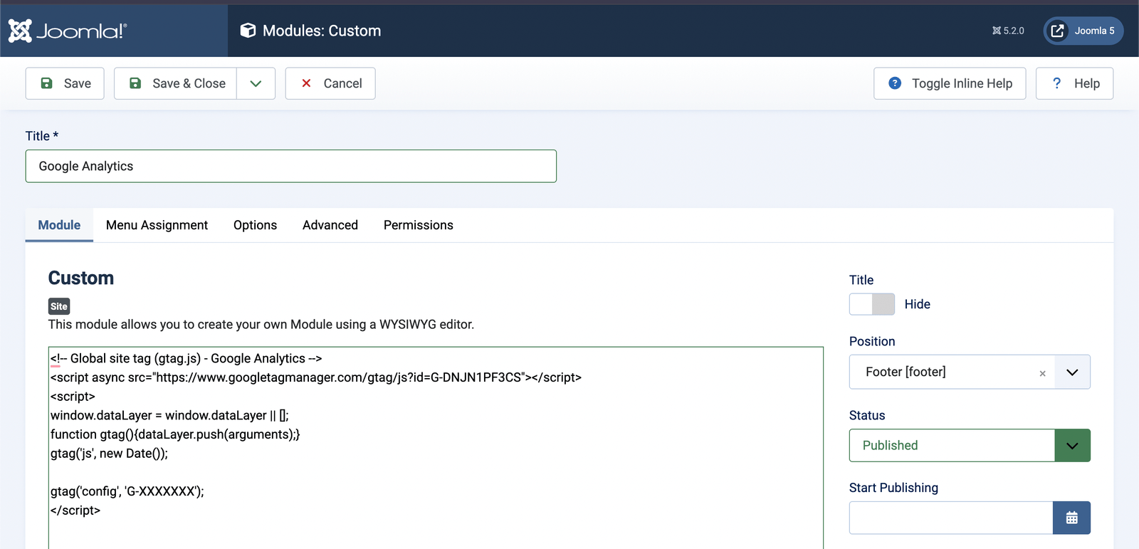Toggle the Title Hide/Show switch
Screen dimensions: 1139x549
(x=872, y=304)
